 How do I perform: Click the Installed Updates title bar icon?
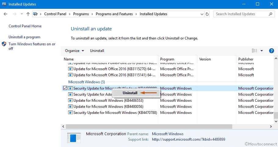tap(4, 4)
